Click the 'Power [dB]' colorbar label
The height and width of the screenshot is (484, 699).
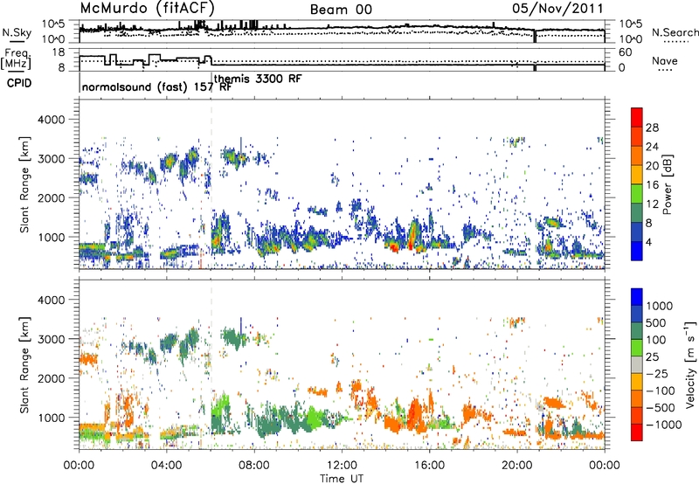pos(668,184)
